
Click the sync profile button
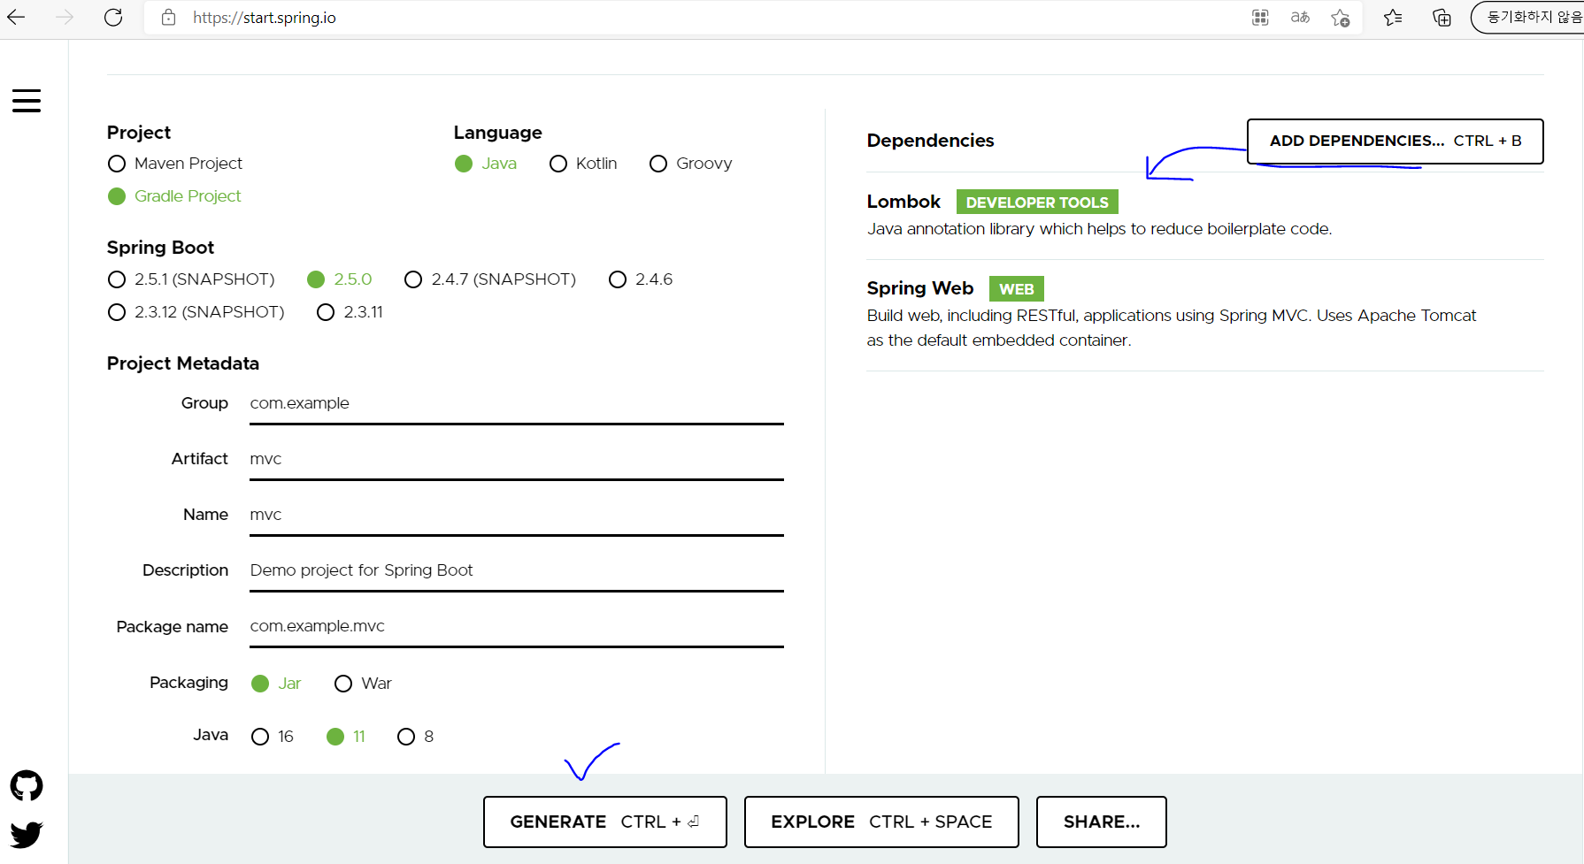click(1527, 17)
